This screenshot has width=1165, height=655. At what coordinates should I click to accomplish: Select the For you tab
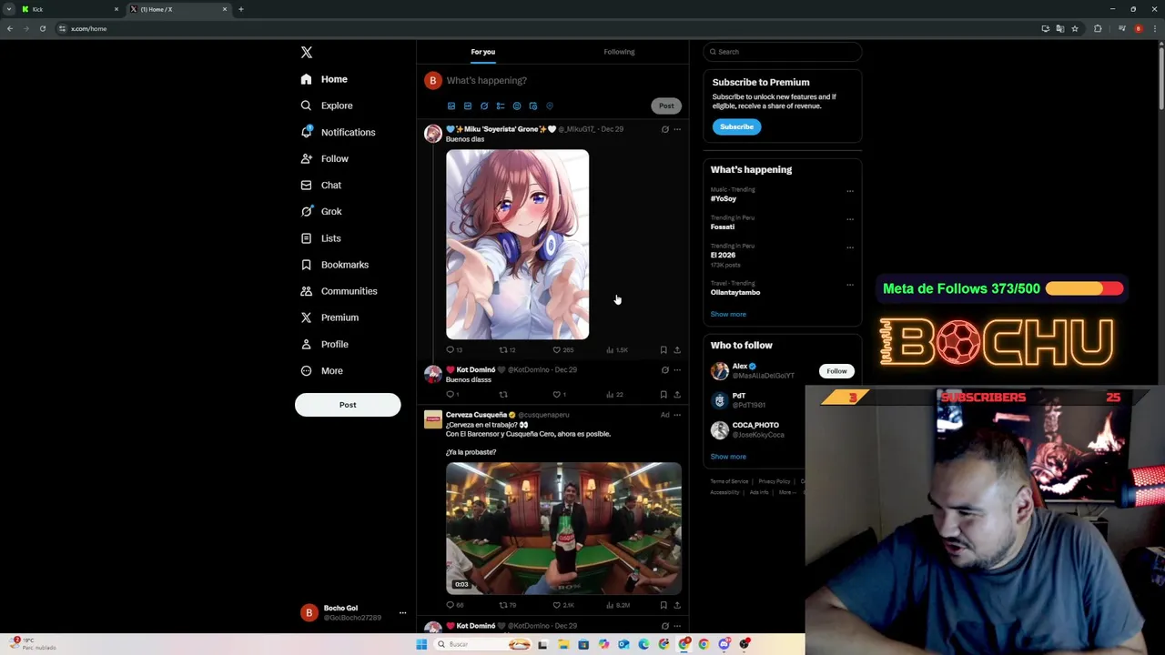(483, 52)
